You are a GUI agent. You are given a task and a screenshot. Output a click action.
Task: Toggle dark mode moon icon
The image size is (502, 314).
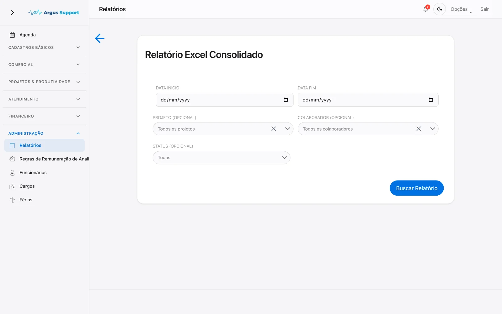tap(440, 9)
